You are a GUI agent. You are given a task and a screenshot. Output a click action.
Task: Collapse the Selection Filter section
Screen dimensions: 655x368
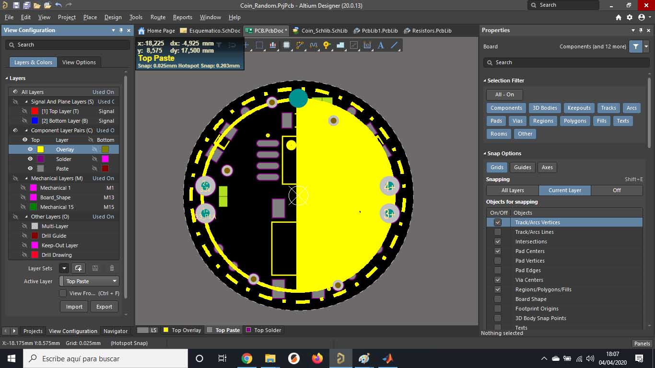(x=485, y=80)
